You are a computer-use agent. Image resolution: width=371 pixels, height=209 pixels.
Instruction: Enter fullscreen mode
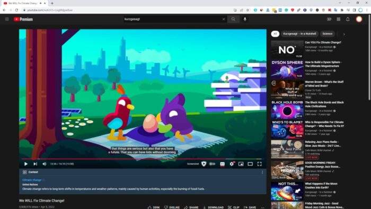[260, 164]
